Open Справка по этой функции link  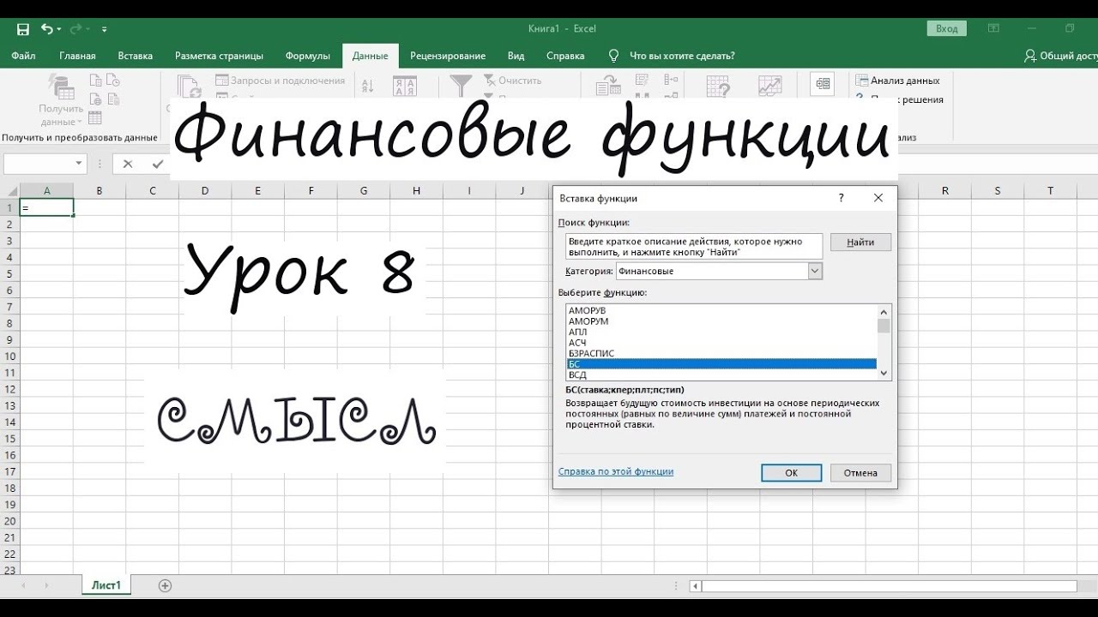[x=616, y=471]
